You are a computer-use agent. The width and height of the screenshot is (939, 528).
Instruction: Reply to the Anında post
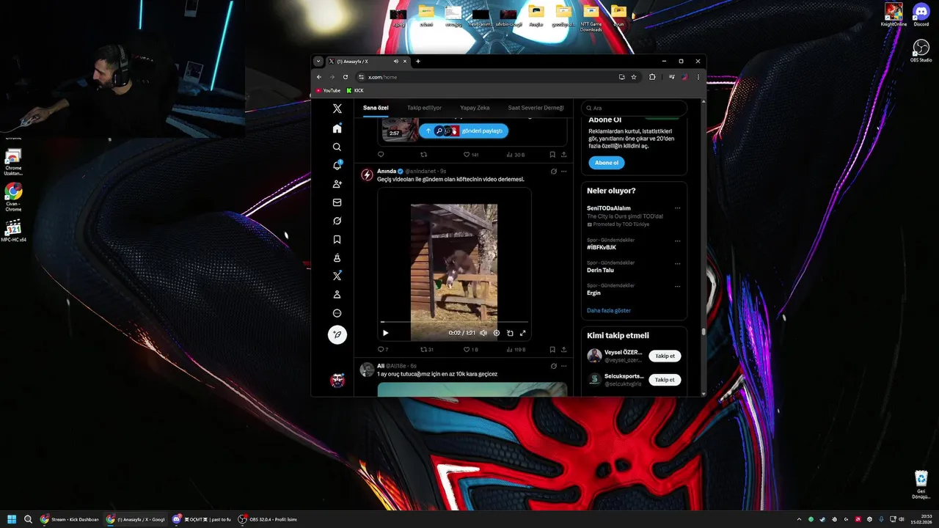tap(381, 350)
